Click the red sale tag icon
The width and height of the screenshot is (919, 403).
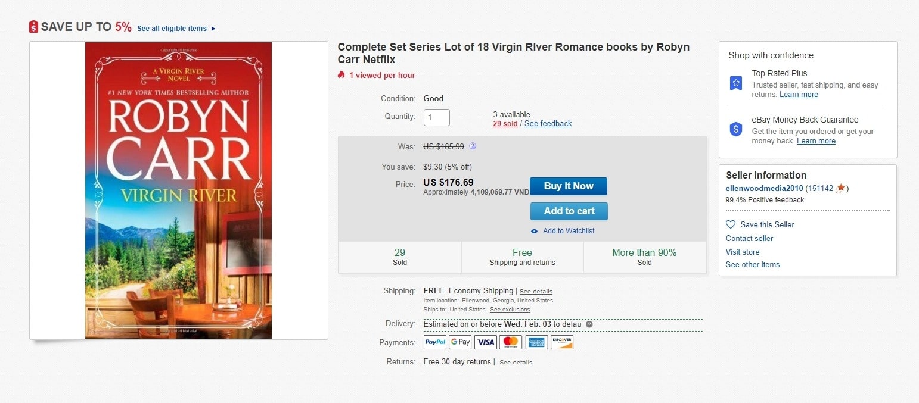tap(33, 27)
